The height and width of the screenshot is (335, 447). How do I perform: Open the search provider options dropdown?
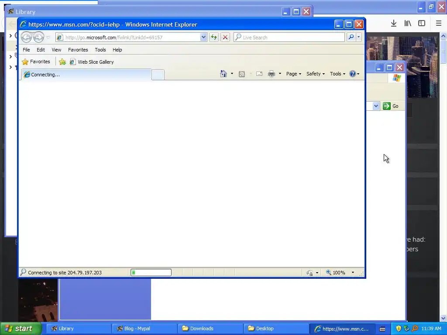coord(359,37)
